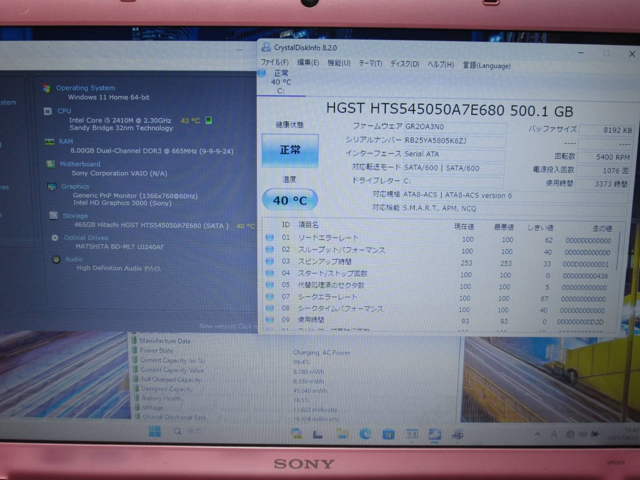The image size is (640, 480).
Task: Click the CrystalDiskInfo title bar app icon
Action: 266,47
